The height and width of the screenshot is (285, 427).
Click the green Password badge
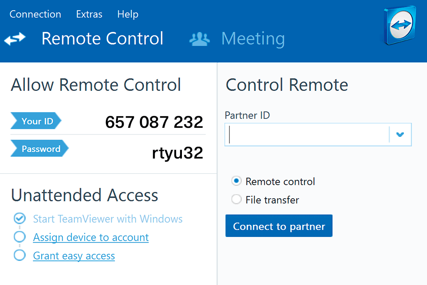pos(39,148)
